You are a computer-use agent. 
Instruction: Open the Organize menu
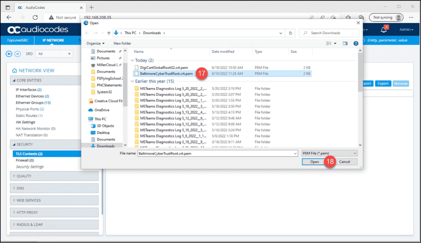coord(95,43)
